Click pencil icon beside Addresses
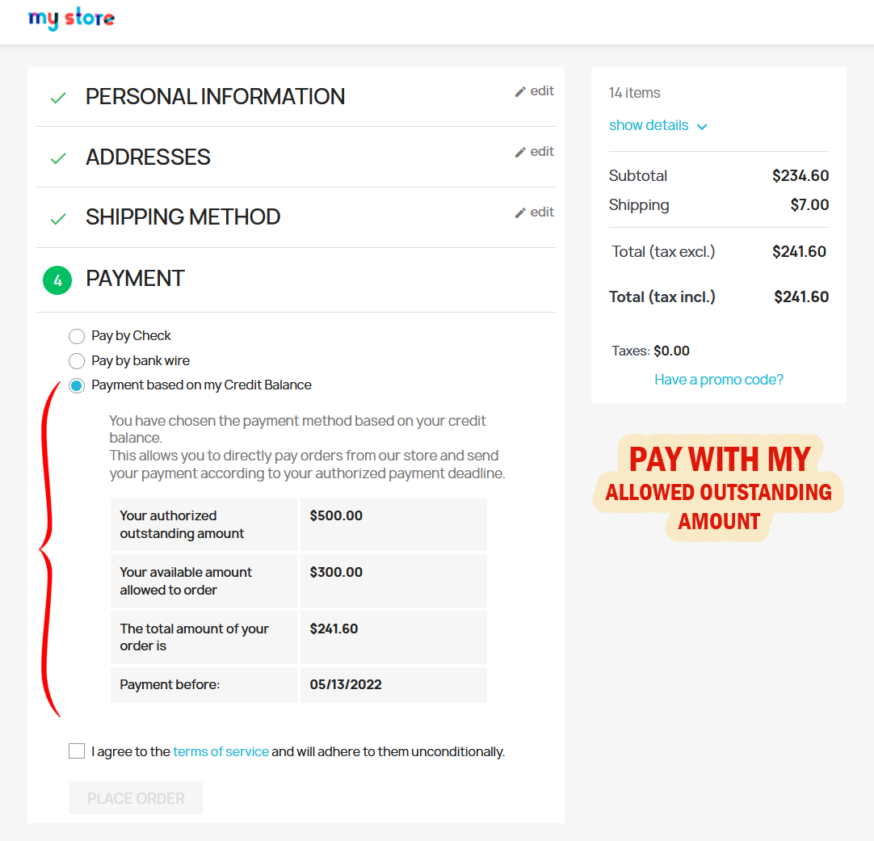 pos(520,152)
